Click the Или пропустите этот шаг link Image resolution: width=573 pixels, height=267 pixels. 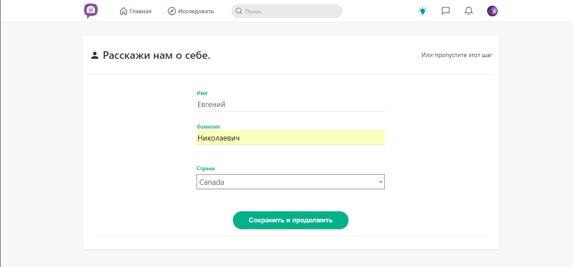[x=457, y=55]
